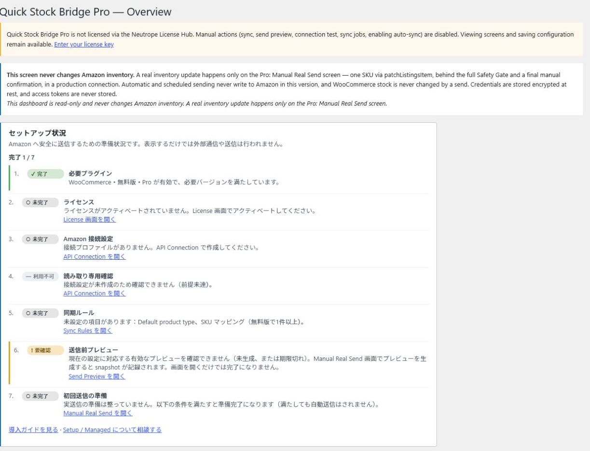Click the 完了 status badge for 必要プラグイン

[45, 174]
